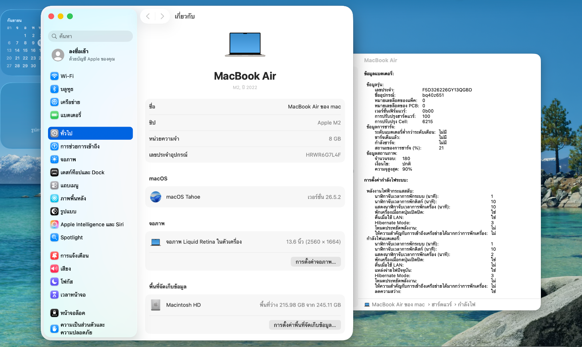Click the sign-in profile avatar icon

tap(58, 55)
